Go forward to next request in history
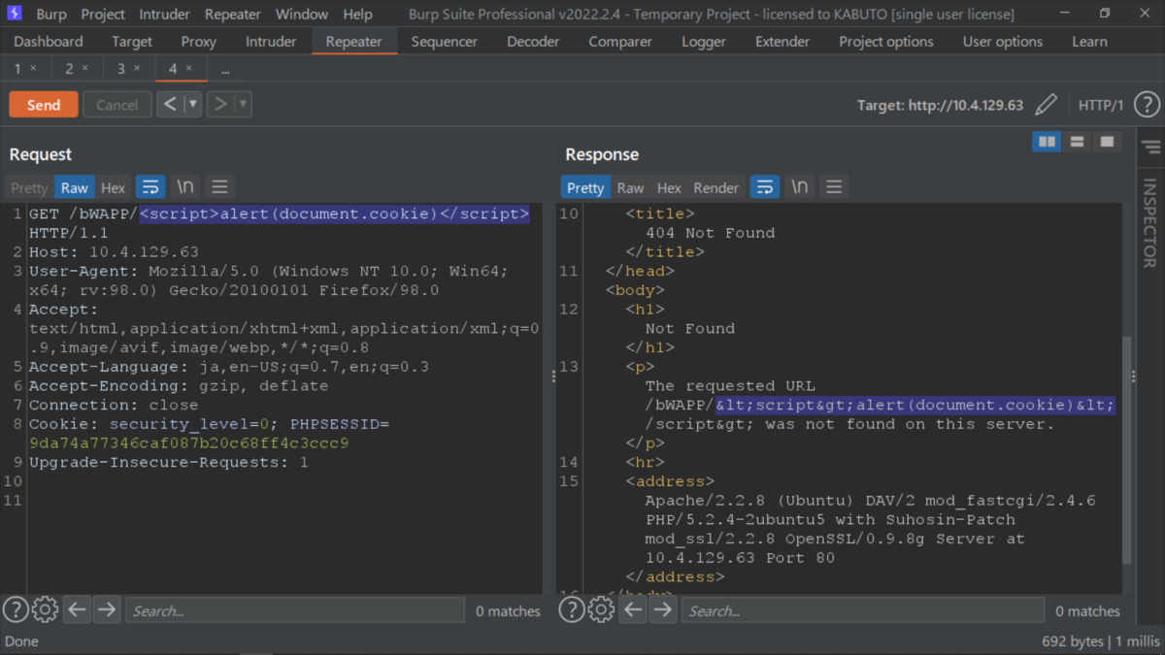1165x655 pixels. [x=220, y=104]
